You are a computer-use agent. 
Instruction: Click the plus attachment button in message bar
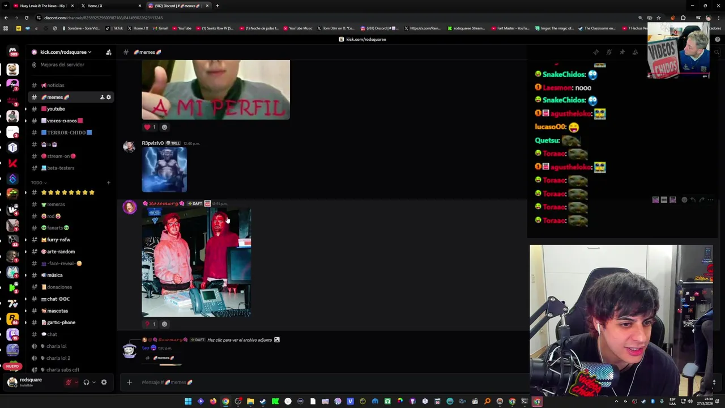tap(129, 382)
